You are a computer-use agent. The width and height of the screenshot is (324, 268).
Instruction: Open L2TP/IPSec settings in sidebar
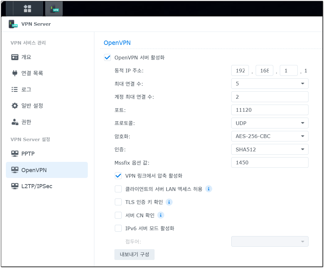tap(36, 186)
